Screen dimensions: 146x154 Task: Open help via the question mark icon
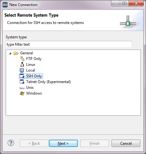(11, 143)
